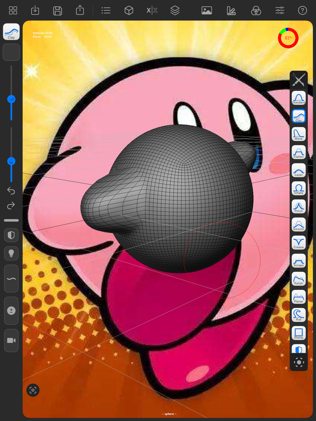Click the brush size slider handle
316x421 pixels.
11,99
